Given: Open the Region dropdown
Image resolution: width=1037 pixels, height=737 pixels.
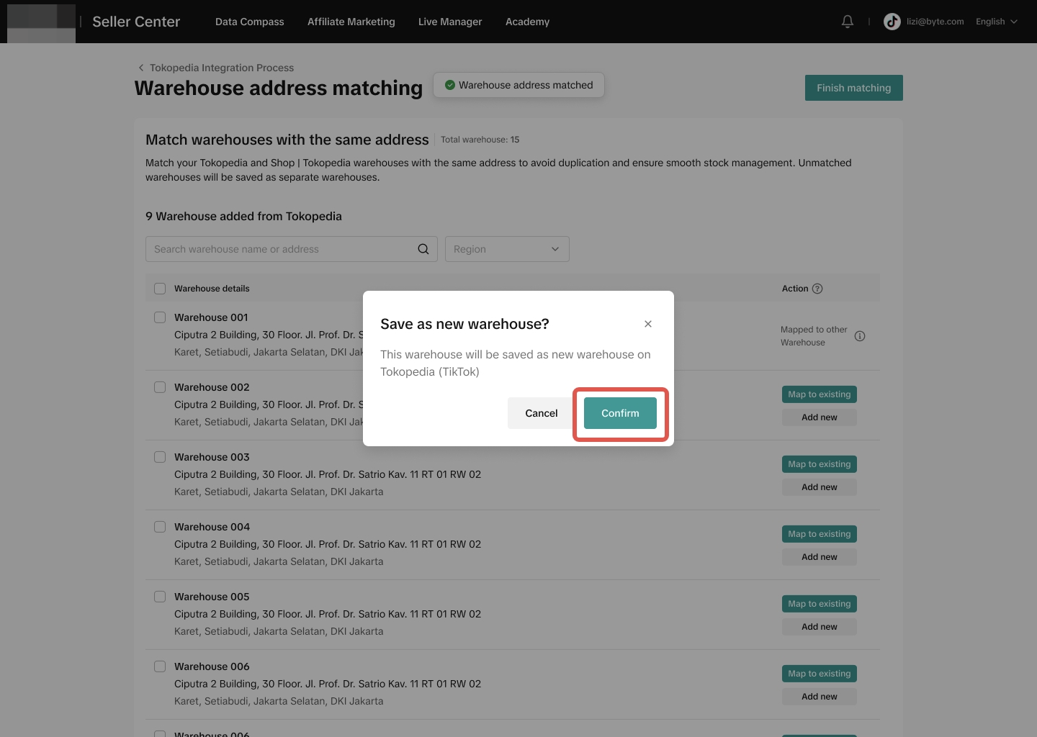Looking at the screenshot, I should click(x=507, y=249).
